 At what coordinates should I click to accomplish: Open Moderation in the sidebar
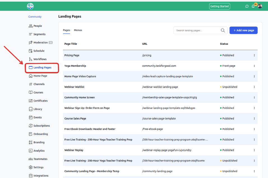41,43
